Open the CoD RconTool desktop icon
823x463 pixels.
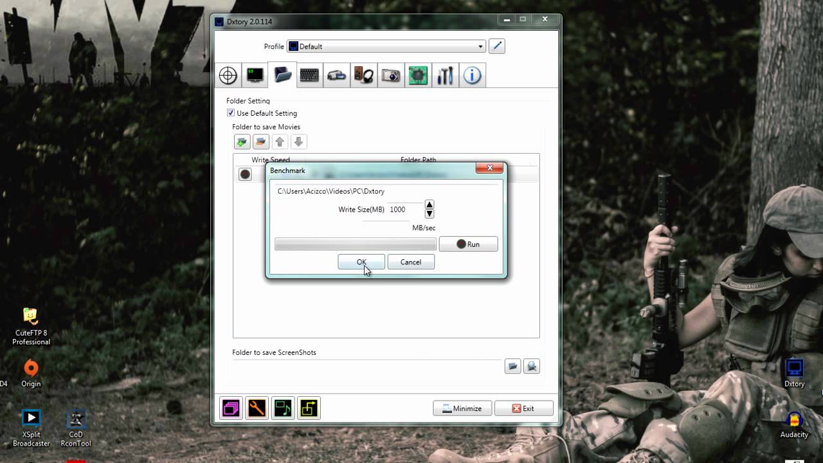[x=76, y=428]
